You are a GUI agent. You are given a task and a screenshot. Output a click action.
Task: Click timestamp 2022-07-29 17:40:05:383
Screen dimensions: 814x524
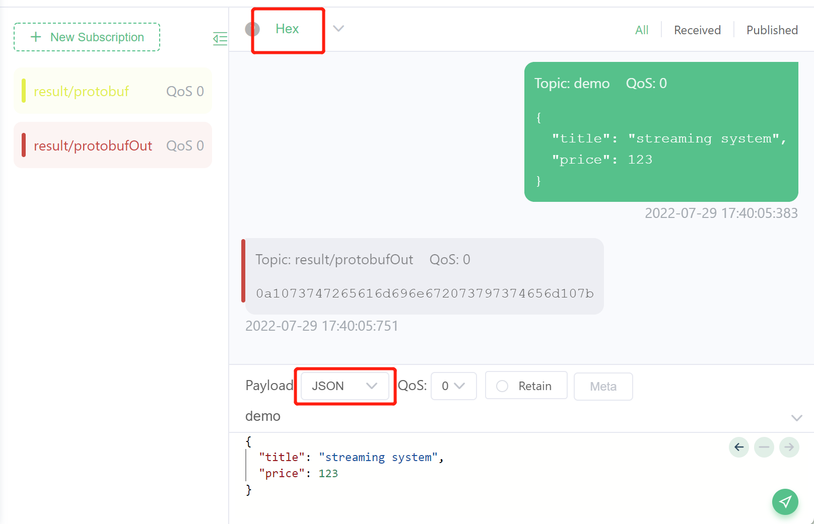coord(721,213)
